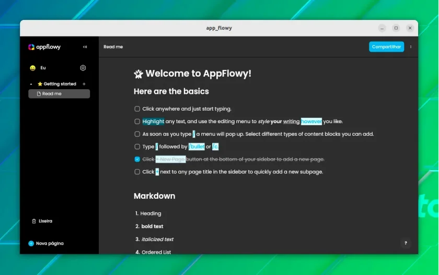This screenshot has height=275, width=439.
Task: Click the underlined word 'writing'
Action: coord(291,121)
